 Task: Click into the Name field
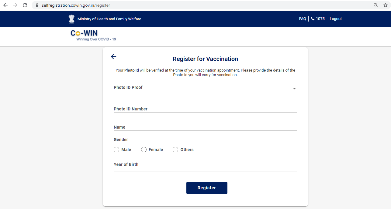(205, 127)
